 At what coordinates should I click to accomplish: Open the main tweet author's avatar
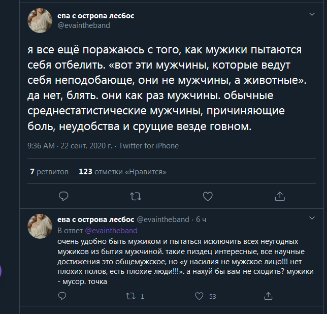pos(40,20)
